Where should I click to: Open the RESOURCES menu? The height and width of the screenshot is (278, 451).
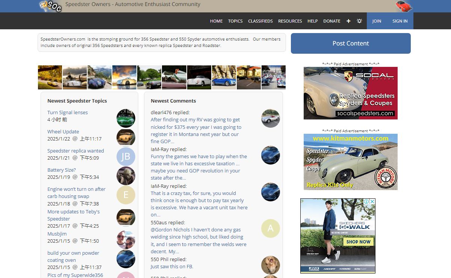click(x=290, y=21)
